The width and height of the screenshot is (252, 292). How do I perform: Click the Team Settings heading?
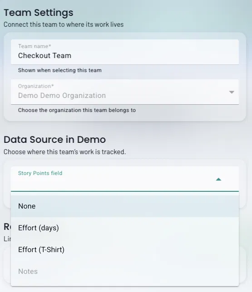click(x=39, y=13)
